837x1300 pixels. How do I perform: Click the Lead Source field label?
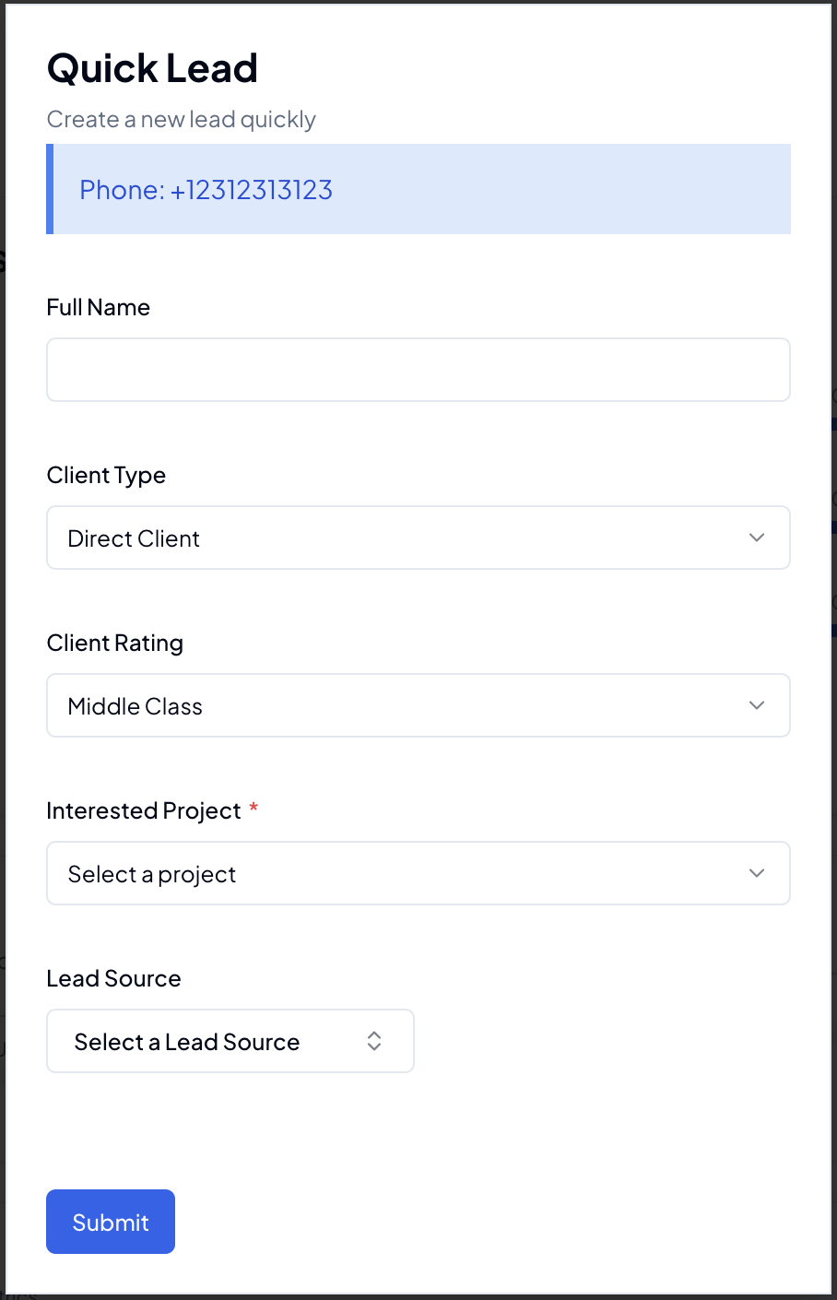(113, 978)
